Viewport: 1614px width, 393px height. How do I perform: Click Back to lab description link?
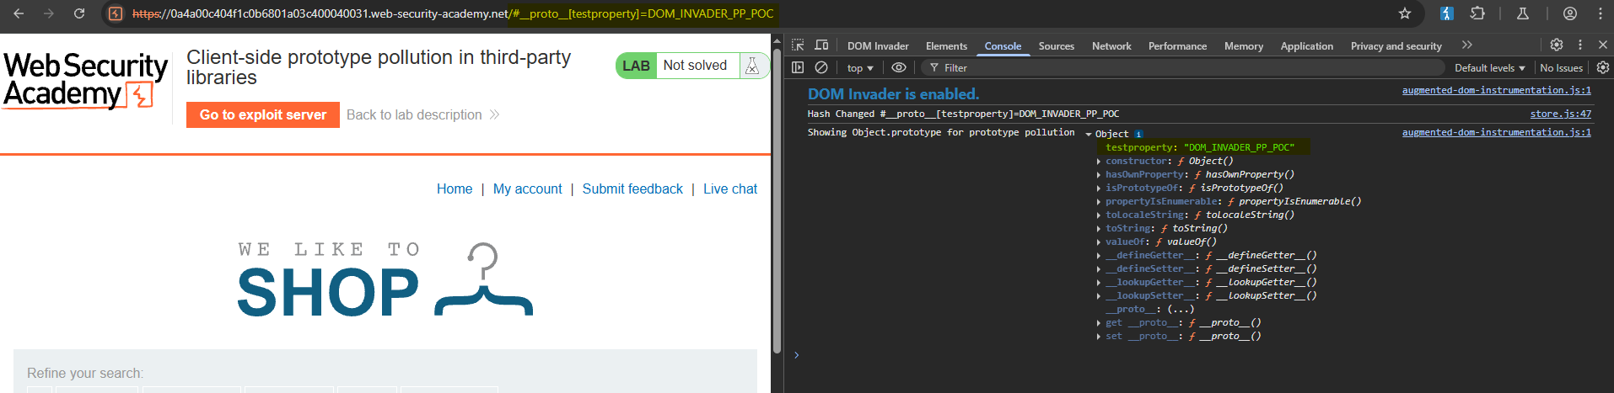click(423, 114)
